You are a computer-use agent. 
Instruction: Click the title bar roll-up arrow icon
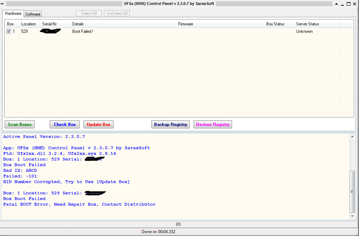(x=336, y=4)
